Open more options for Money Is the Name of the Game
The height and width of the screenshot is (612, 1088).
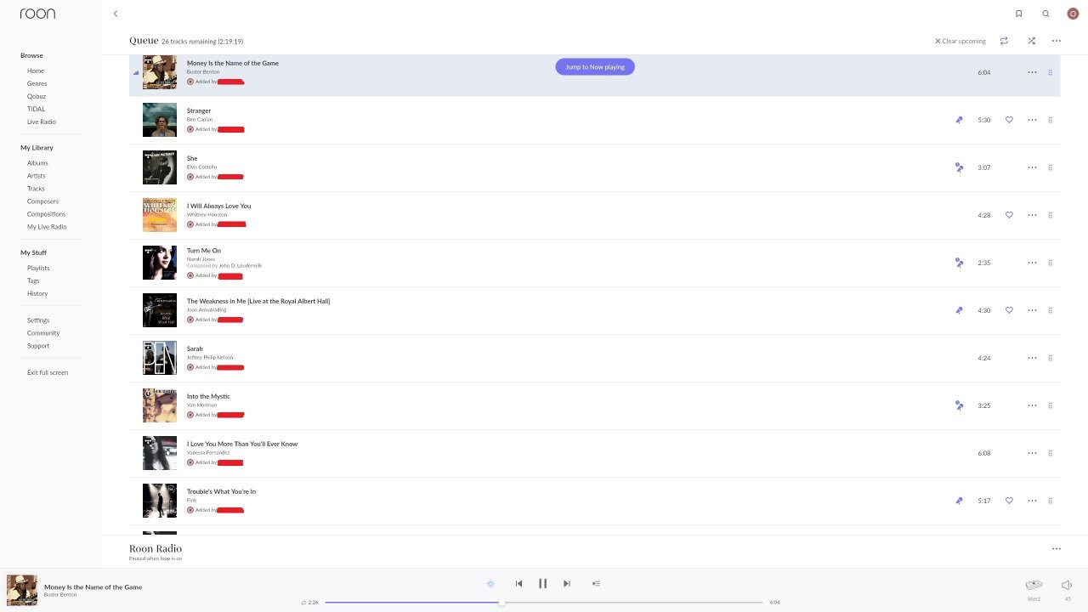pyautogui.click(x=1032, y=72)
